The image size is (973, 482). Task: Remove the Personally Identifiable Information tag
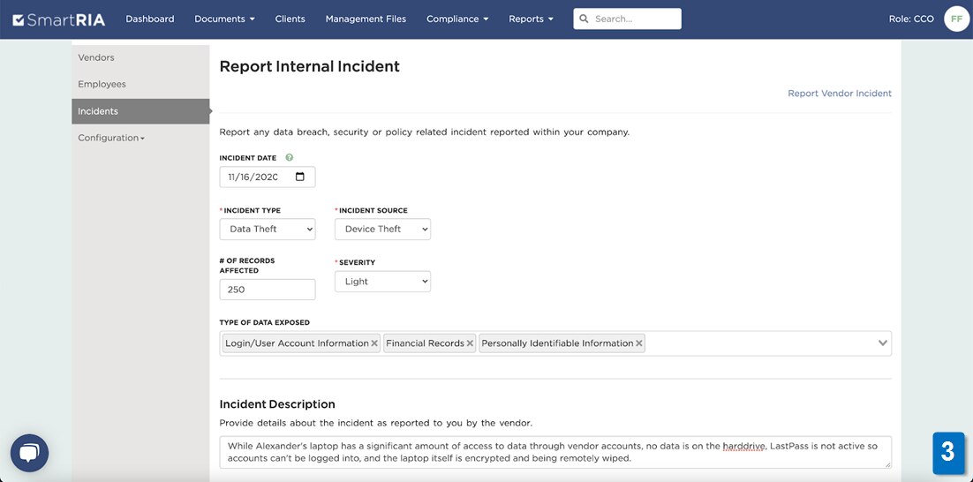pos(638,343)
